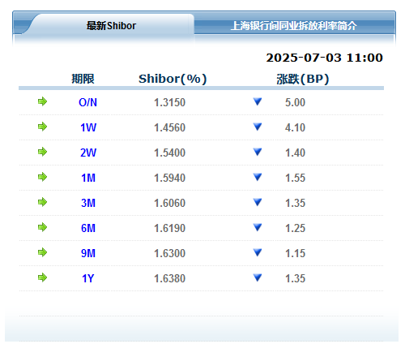Click the green arrow beside 9M
This screenshot has height=344, width=405.
(x=42, y=252)
